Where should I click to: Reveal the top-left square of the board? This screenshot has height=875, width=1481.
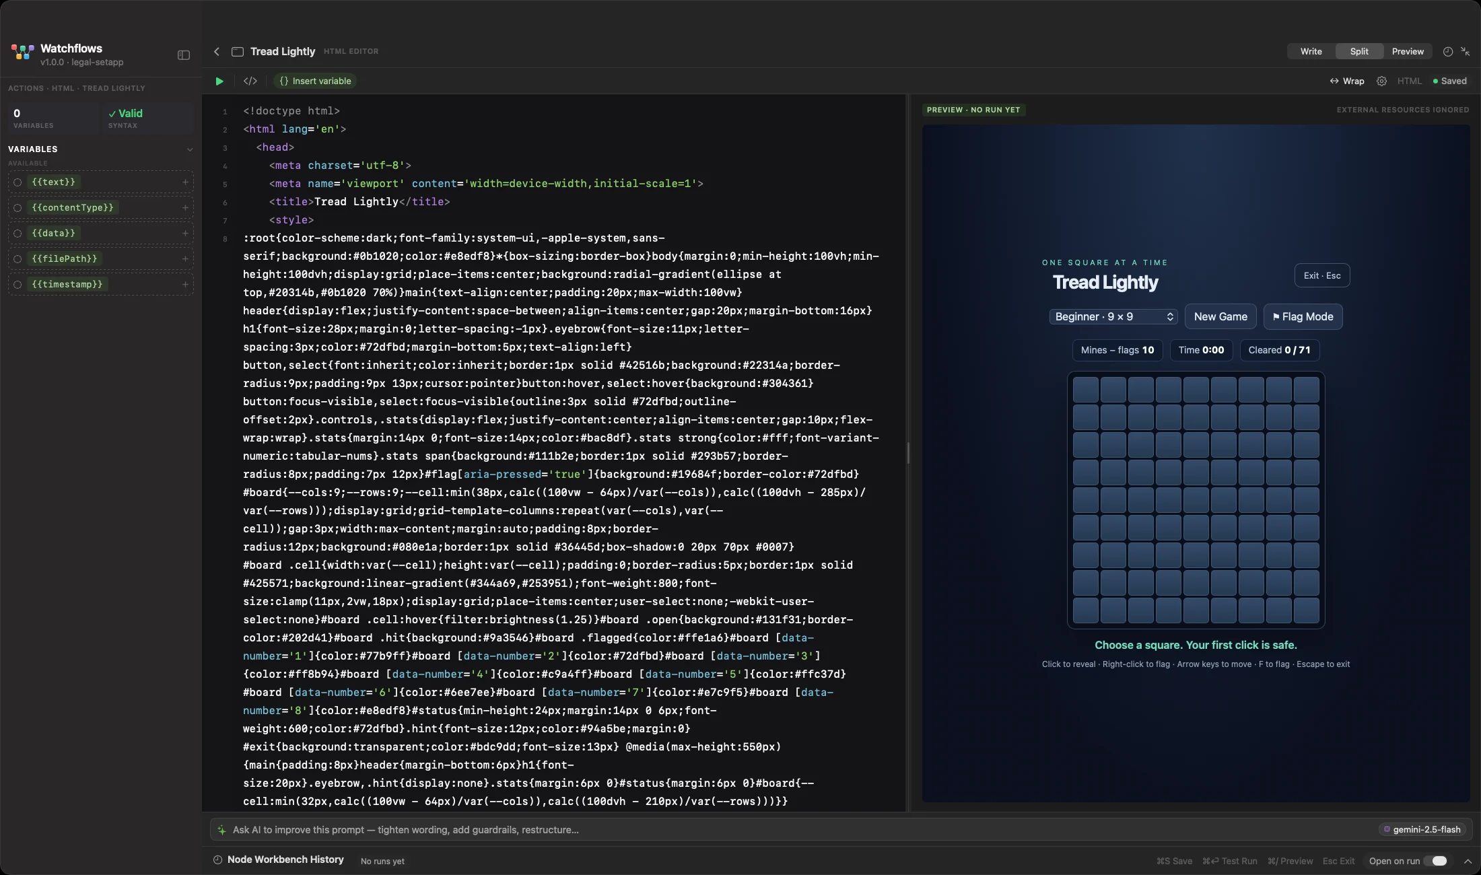(x=1086, y=390)
